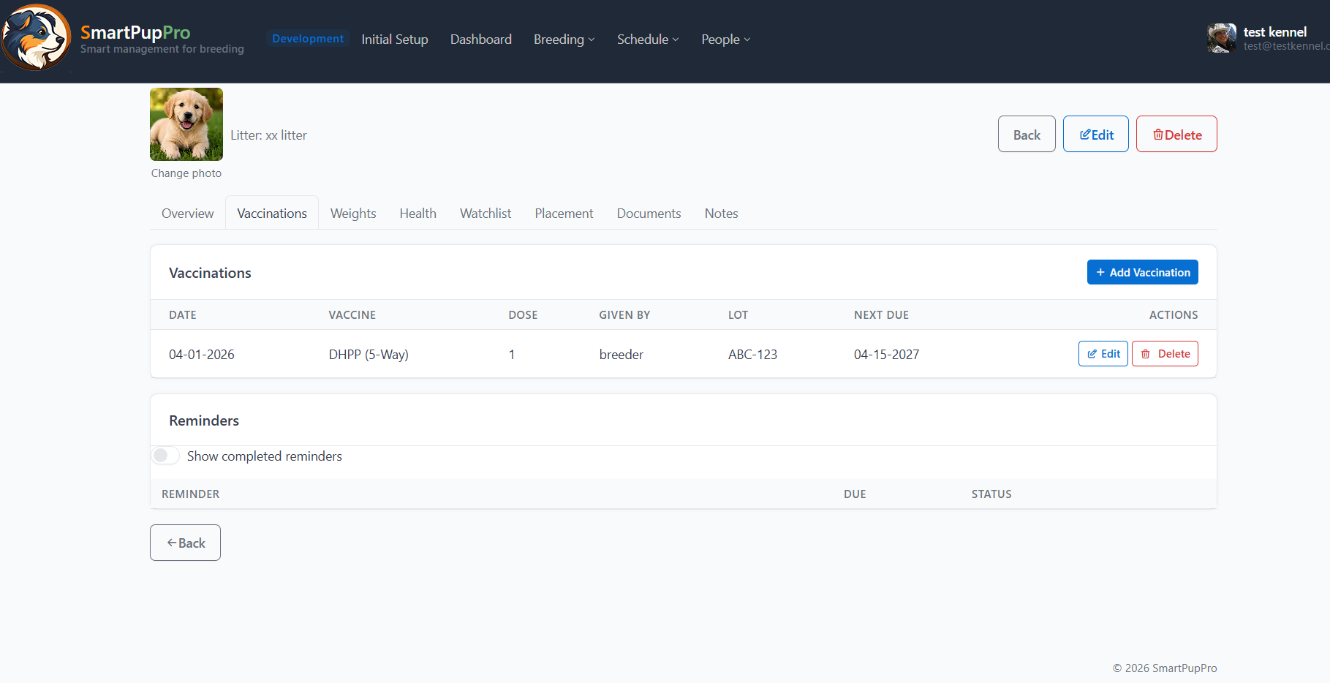Open the test kennel user avatar
The width and height of the screenshot is (1330, 683).
tap(1221, 38)
